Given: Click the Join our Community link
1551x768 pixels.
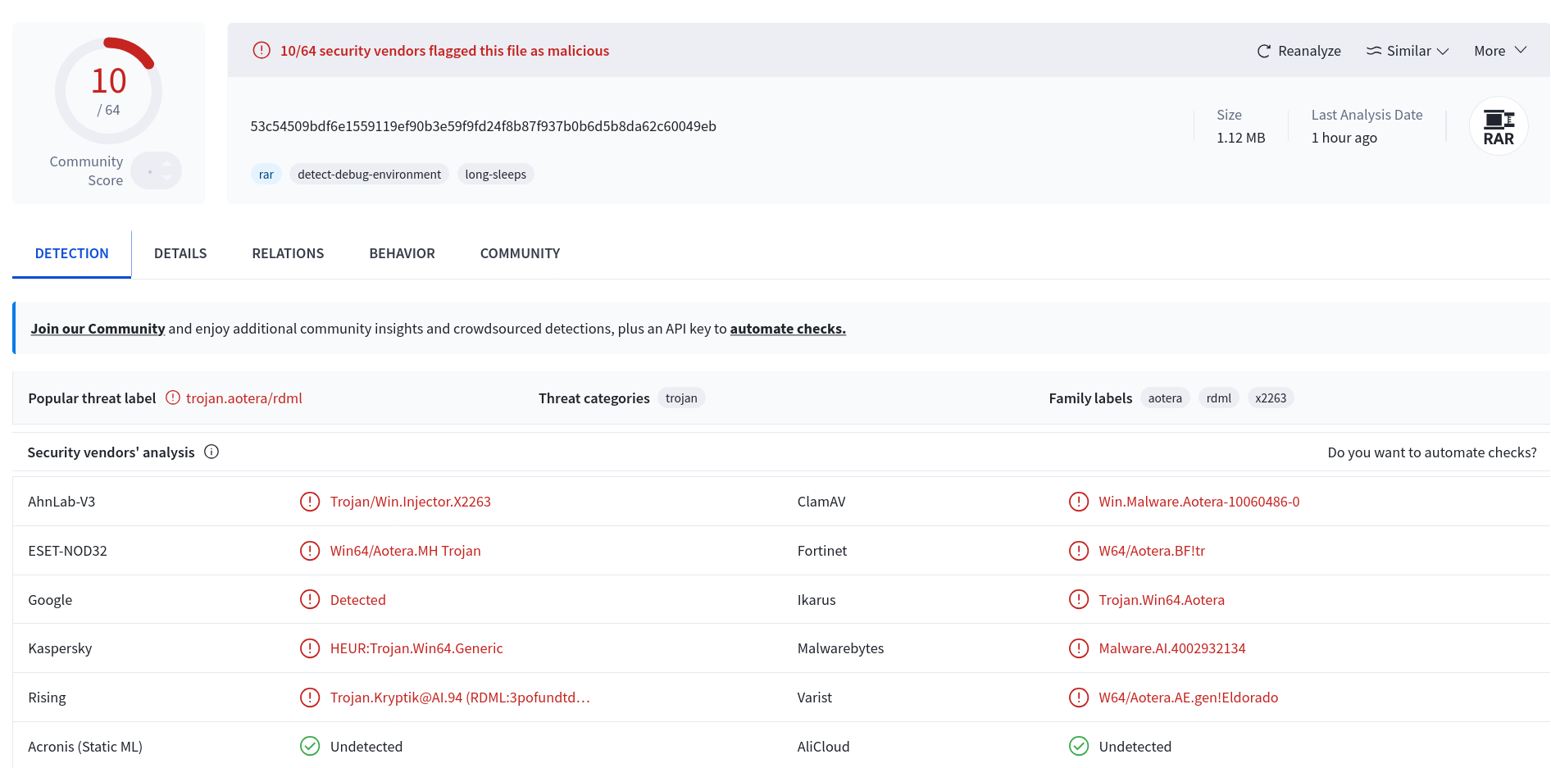Looking at the screenshot, I should tap(98, 329).
